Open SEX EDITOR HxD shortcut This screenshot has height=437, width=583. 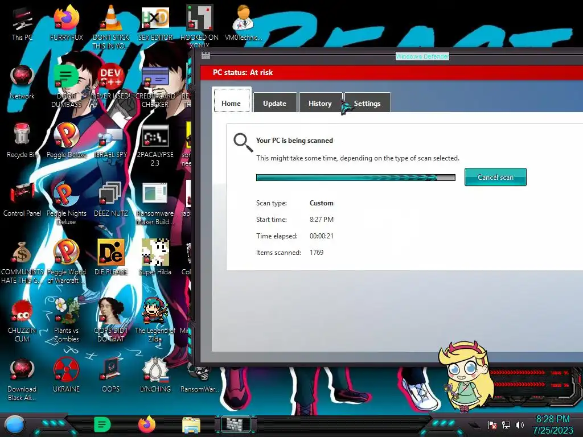click(x=155, y=23)
